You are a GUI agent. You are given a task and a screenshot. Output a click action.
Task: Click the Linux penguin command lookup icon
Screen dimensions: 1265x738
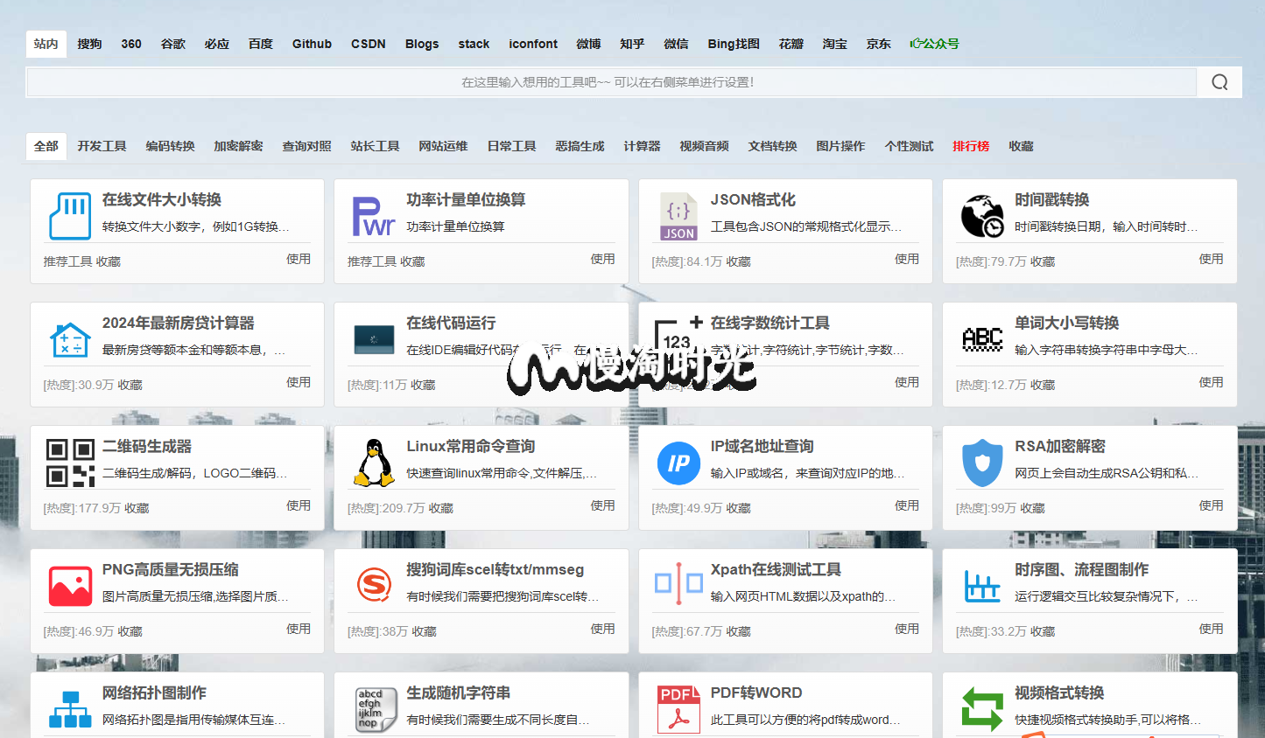(x=374, y=463)
